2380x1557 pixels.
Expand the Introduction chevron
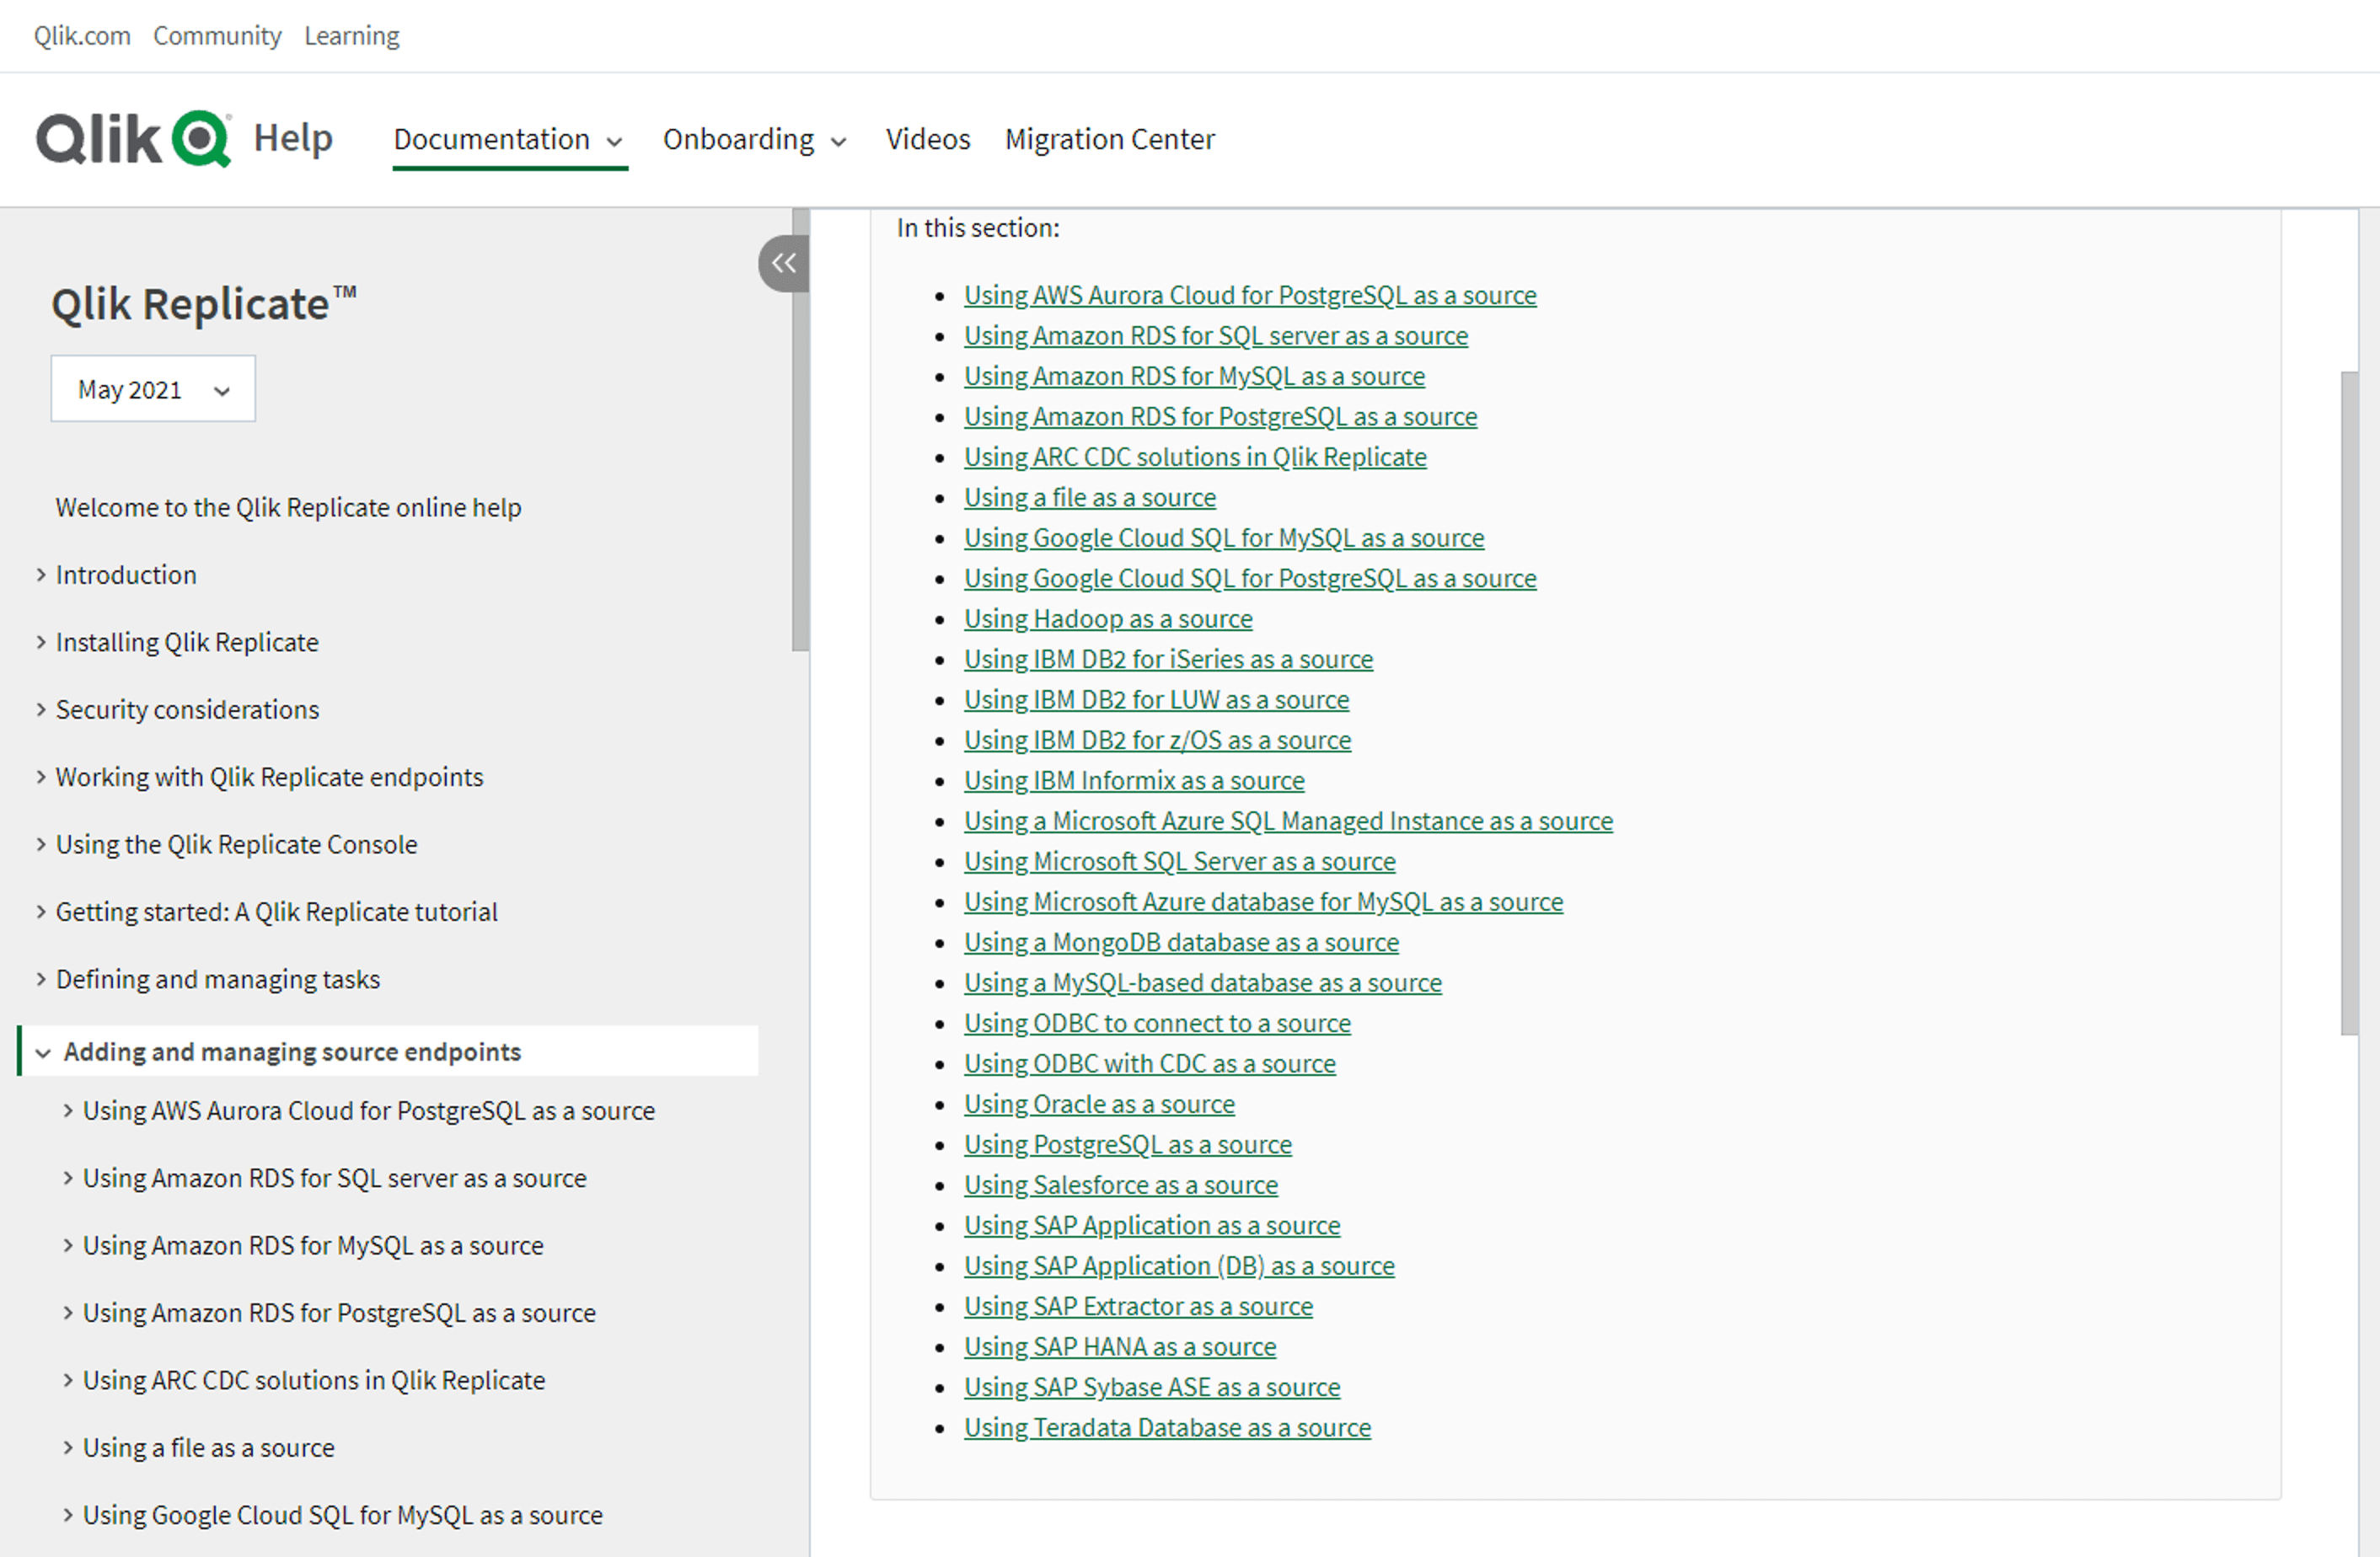tap(41, 575)
